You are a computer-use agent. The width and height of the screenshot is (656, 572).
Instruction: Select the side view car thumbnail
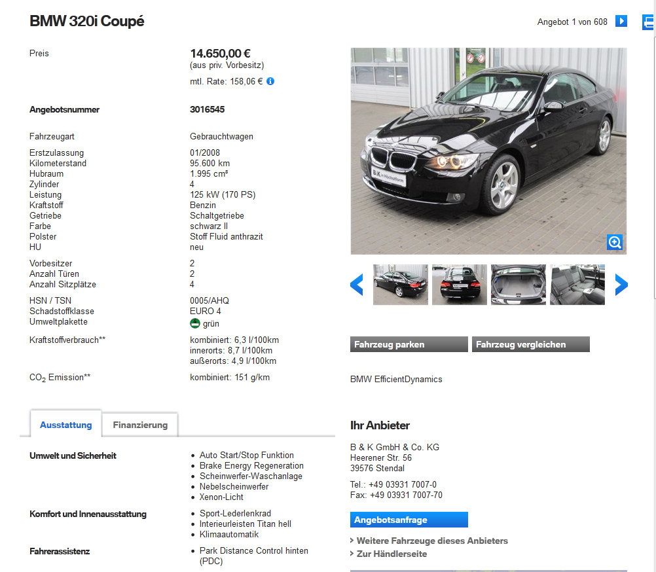[x=401, y=284]
